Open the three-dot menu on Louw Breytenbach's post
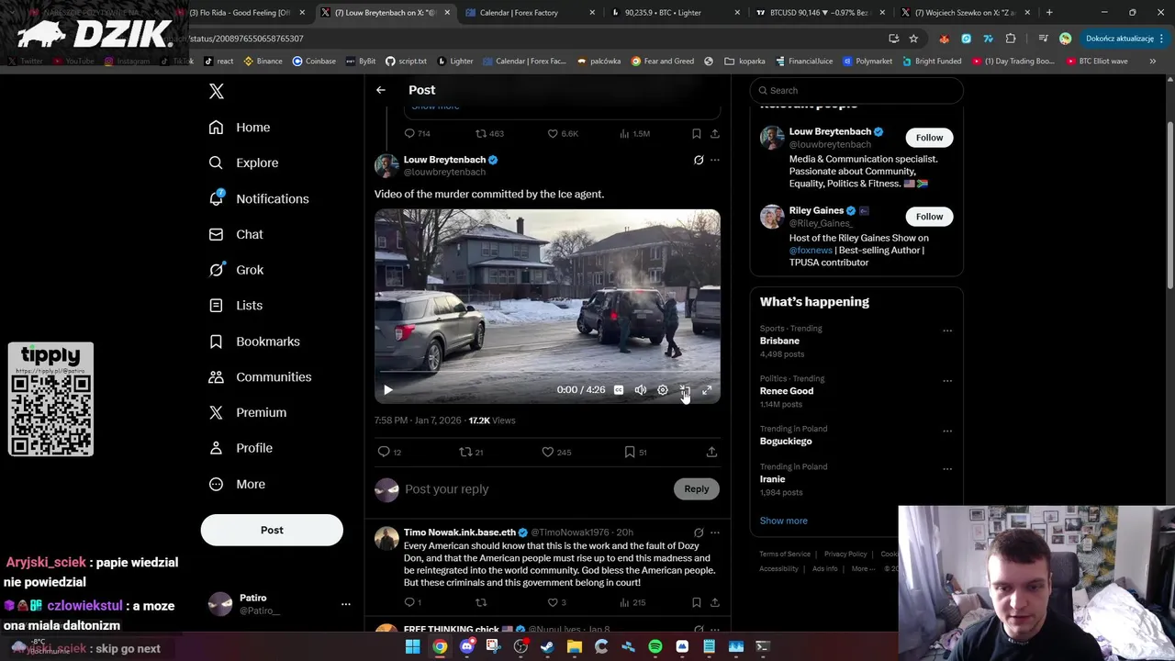The height and width of the screenshot is (661, 1175). coord(715,160)
